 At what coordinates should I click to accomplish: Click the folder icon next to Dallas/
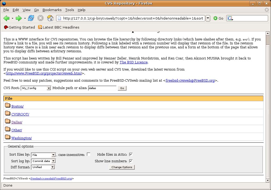8,121
